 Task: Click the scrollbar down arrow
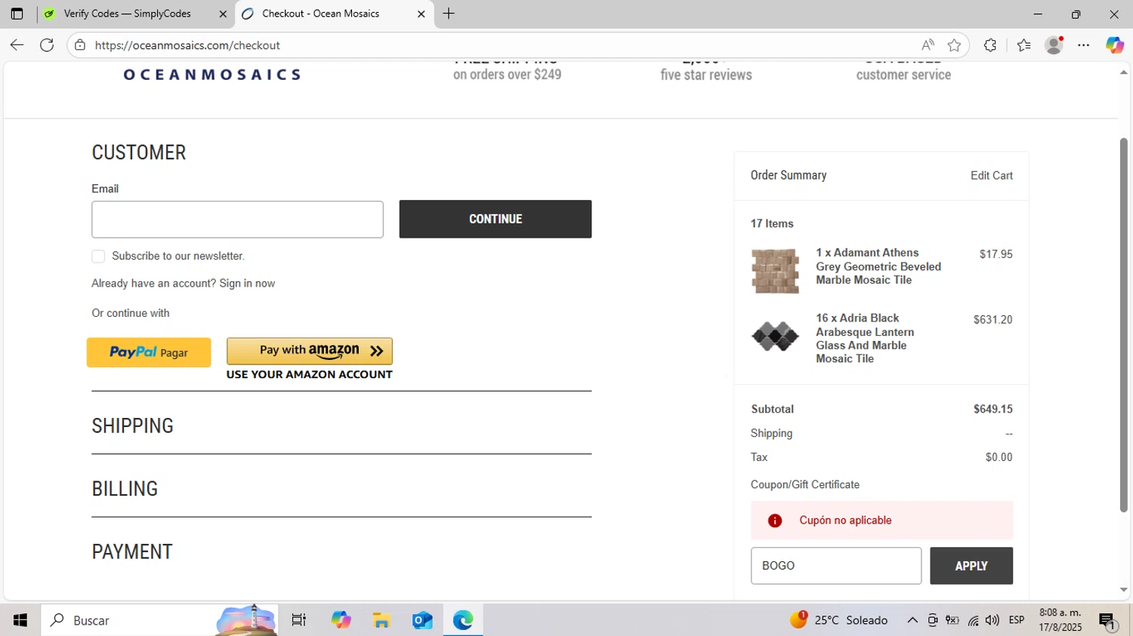(1124, 590)
